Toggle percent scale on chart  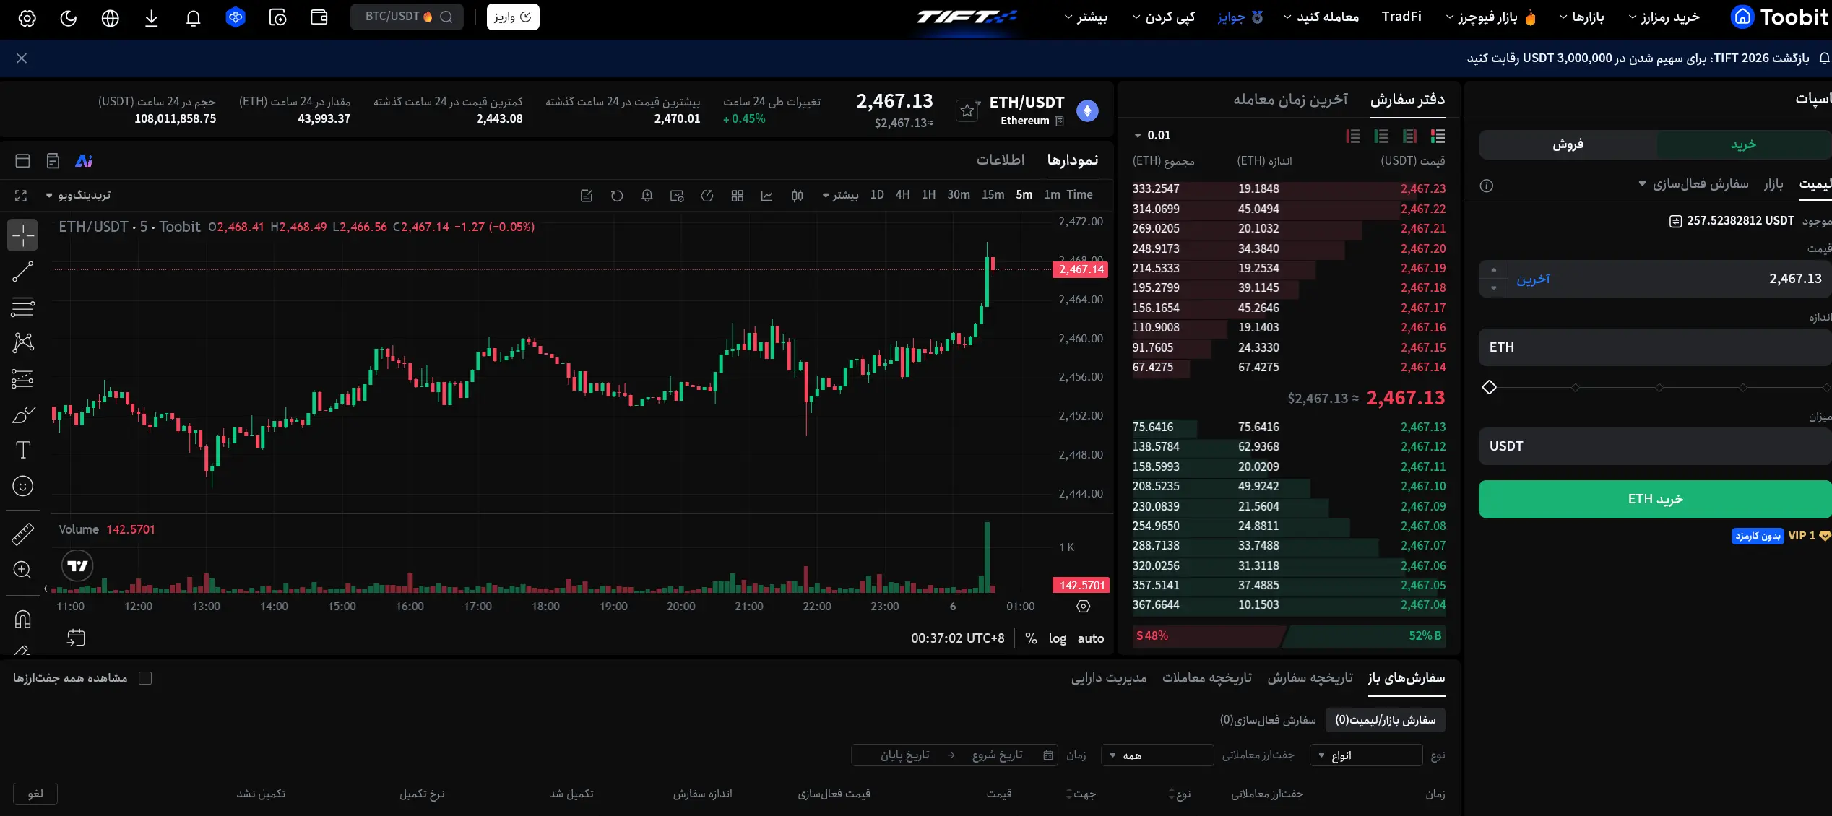coord(1031,638)
